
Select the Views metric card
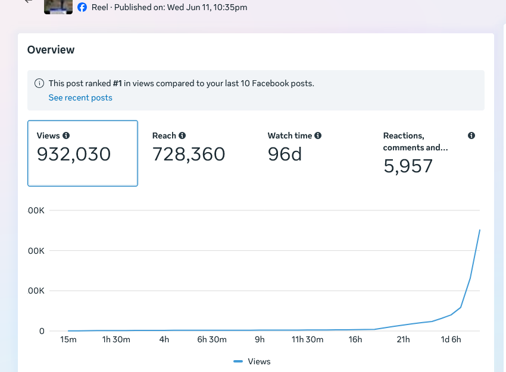pyautogui.click(x=83, y=153)
